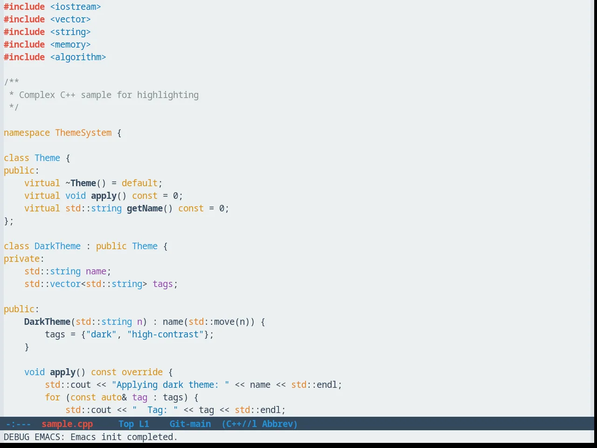This screenshot has height=448, width=597.
Task: Click the '<memory>' header name
Action: (x=70, y=44)
